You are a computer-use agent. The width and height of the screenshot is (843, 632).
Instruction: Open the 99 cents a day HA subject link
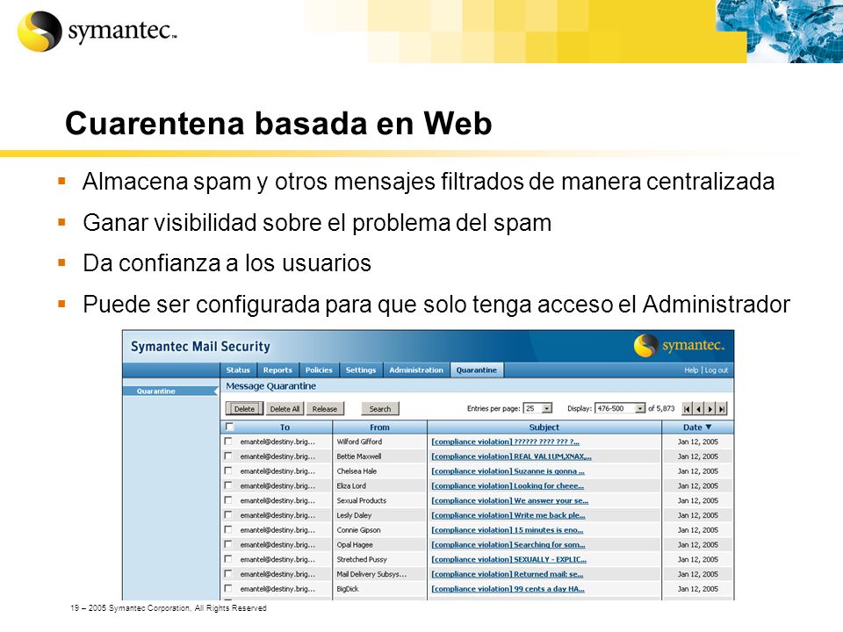[508, 589]
